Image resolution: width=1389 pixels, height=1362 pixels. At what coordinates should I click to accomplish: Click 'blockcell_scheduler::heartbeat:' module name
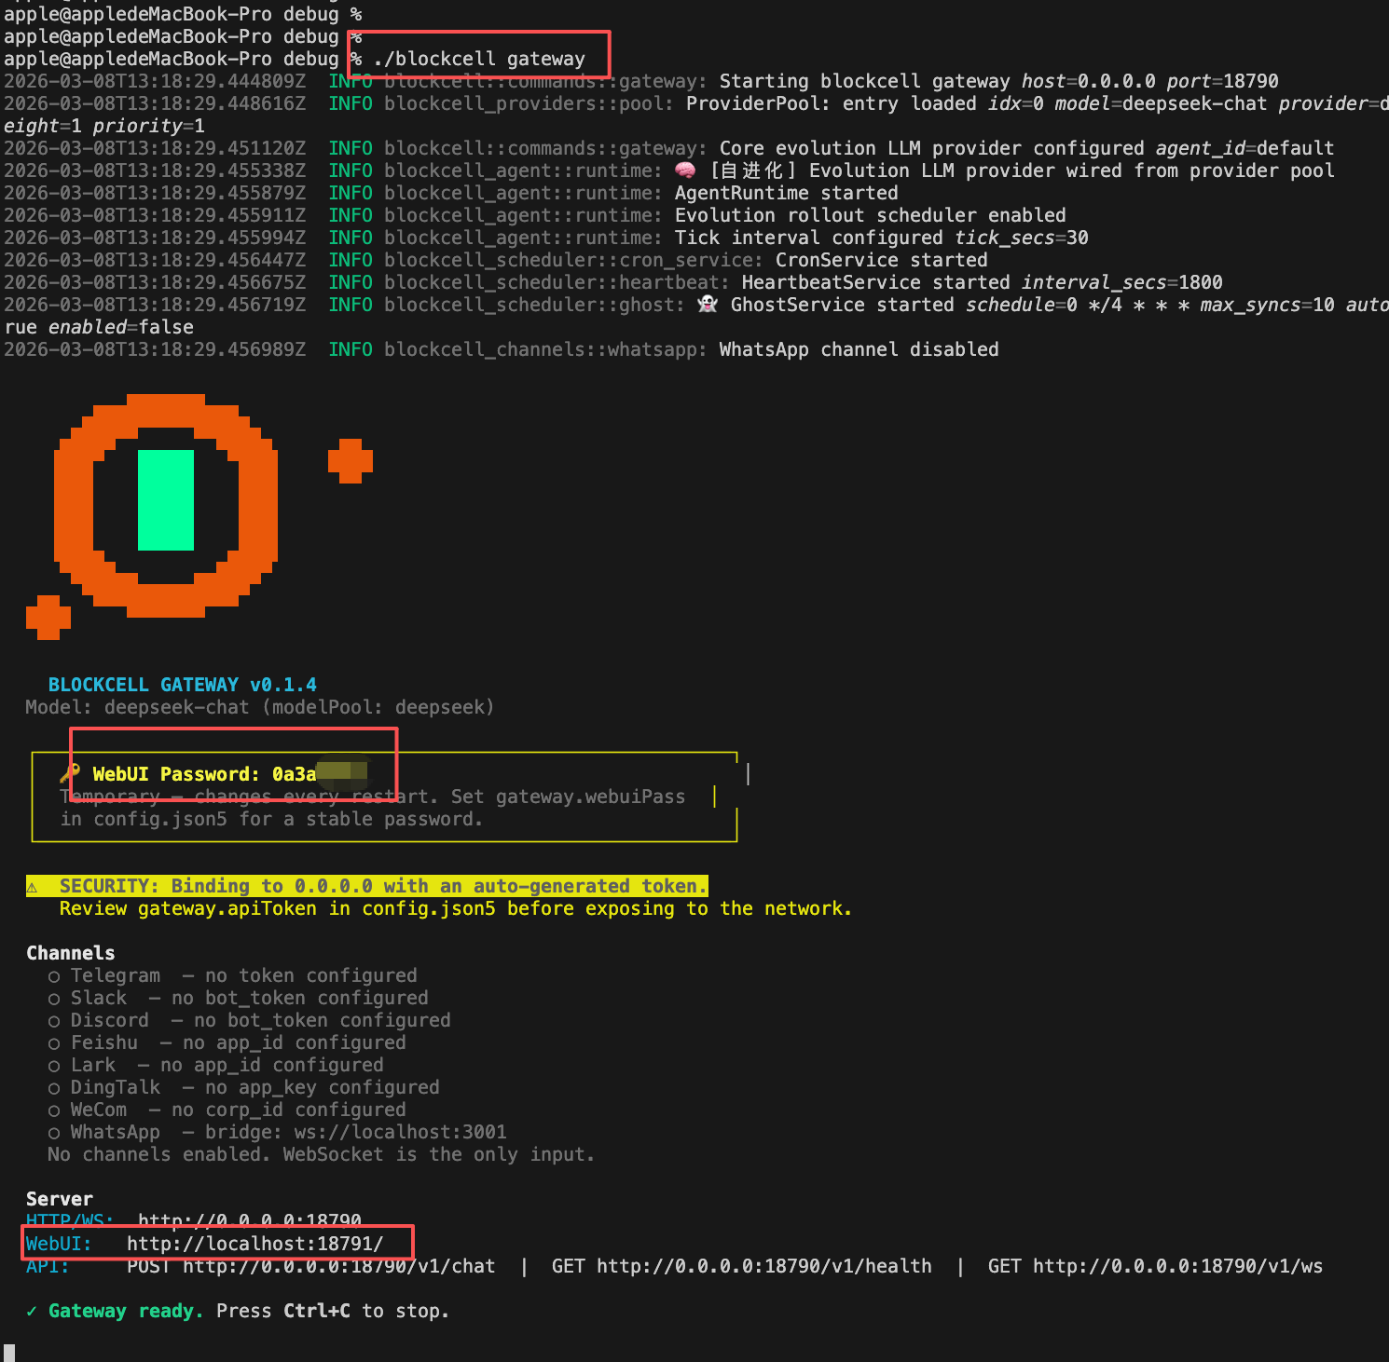[x=557, y=282]
